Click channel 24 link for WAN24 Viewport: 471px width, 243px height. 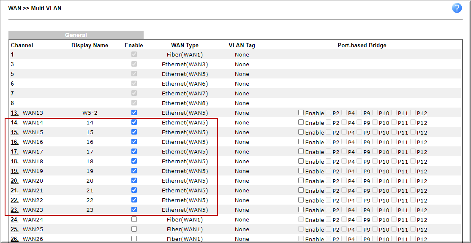click(x=15, y=220)
